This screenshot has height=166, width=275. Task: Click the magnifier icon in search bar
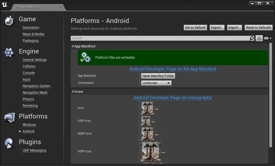pos(252,38)
